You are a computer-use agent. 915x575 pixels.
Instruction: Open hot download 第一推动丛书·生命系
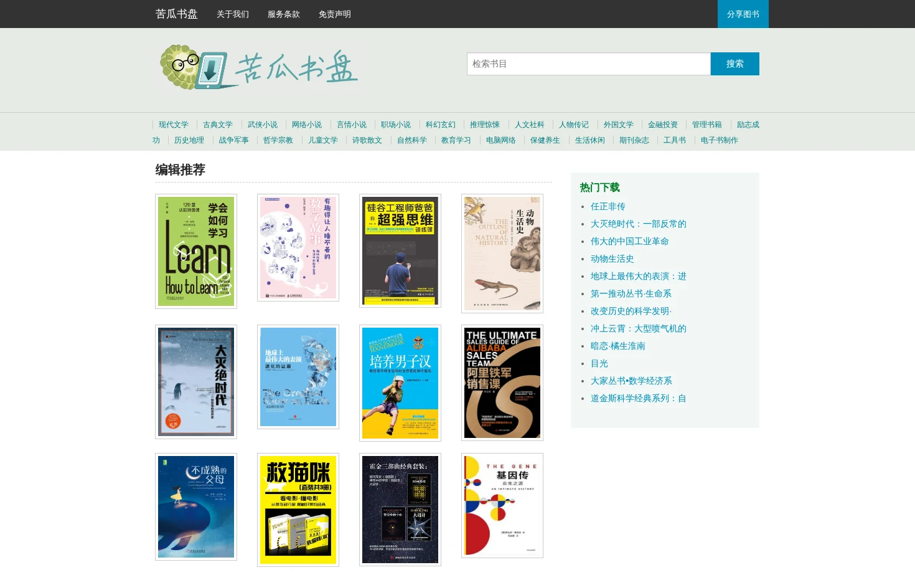tap(631, 293)
